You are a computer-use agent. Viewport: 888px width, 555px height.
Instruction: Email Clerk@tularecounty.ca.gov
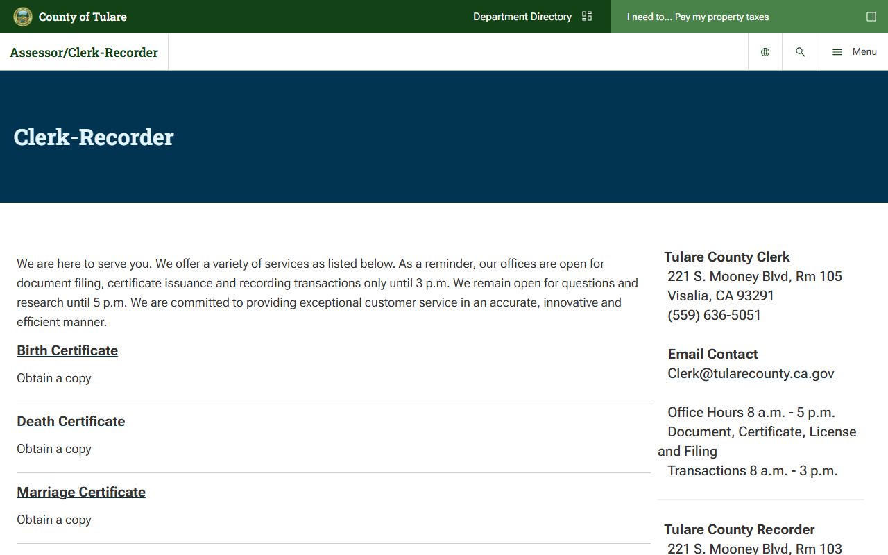click(x=751, y=373)
